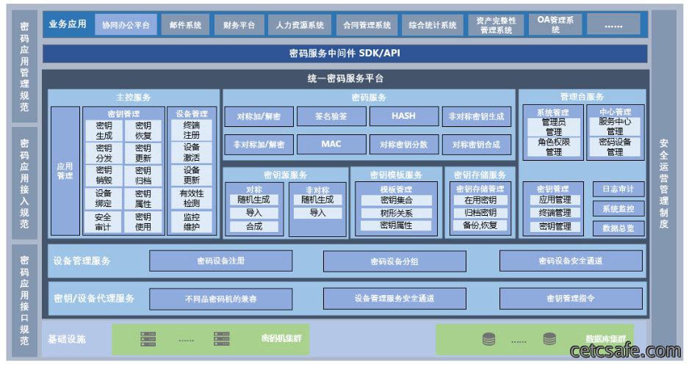Open the 数据总览 box

pyautogui.click(x=618, y=228)
